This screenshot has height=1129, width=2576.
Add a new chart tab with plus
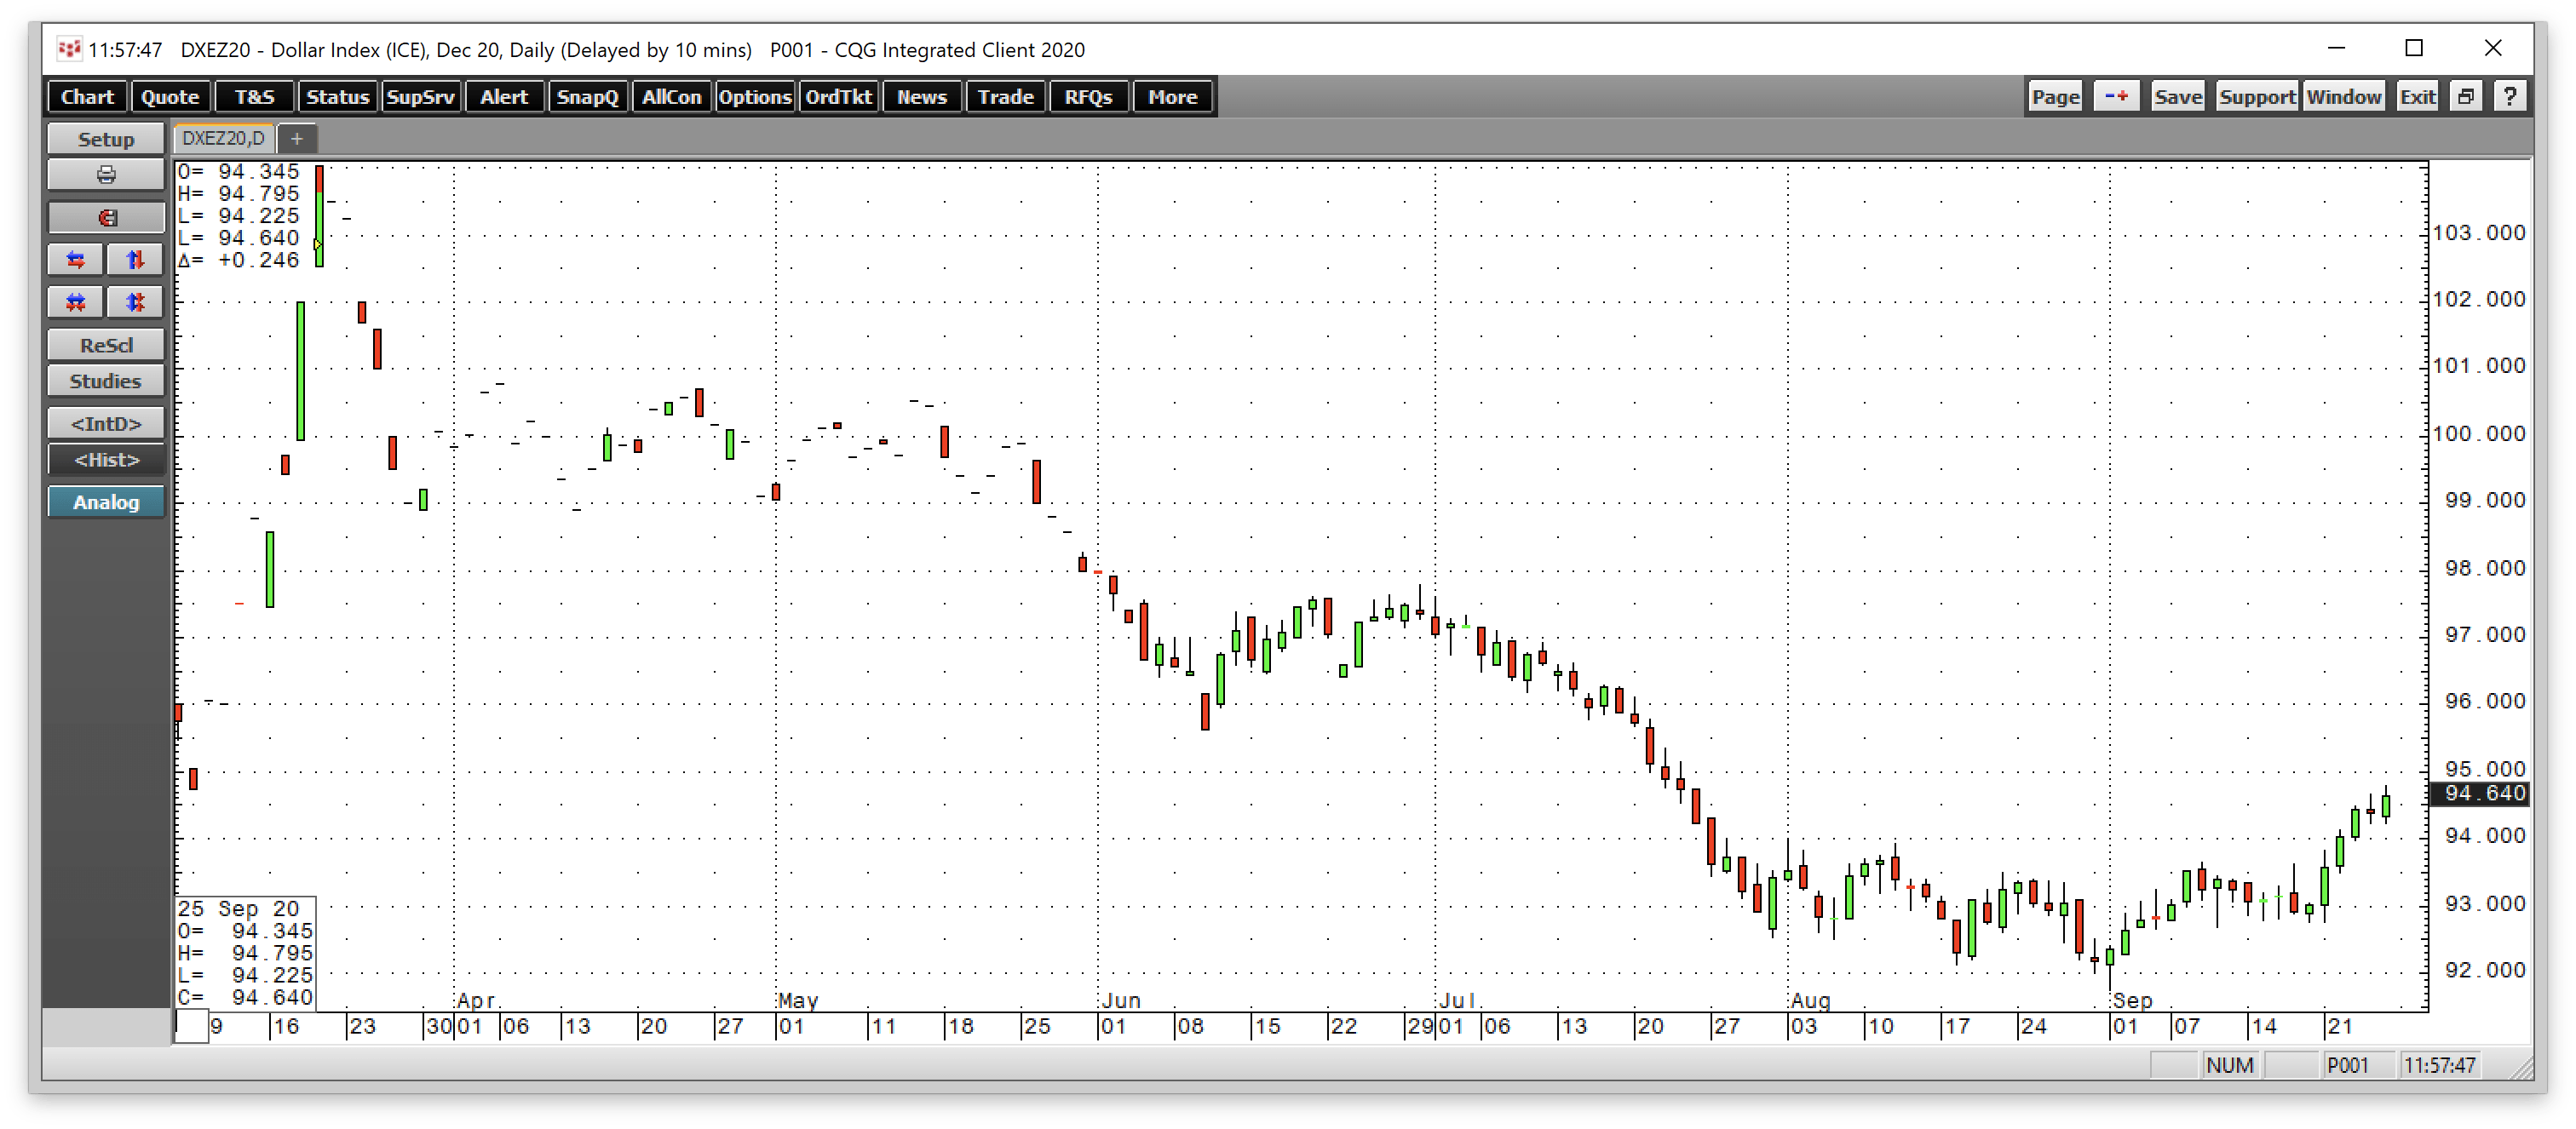296,139
